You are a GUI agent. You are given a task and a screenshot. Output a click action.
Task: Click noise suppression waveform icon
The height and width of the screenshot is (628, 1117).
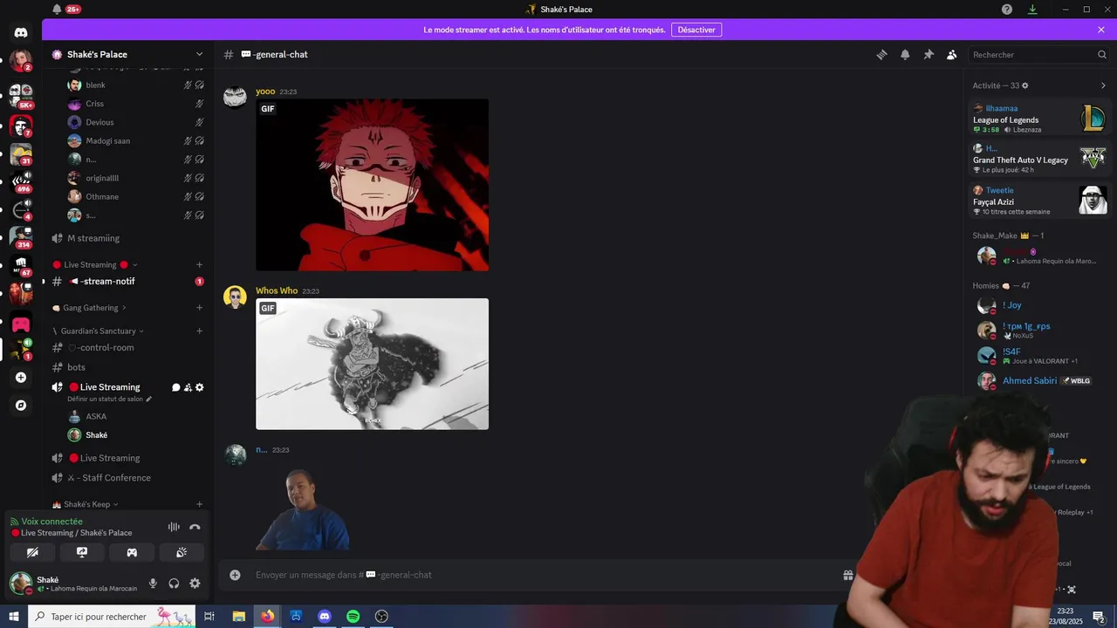174,527
